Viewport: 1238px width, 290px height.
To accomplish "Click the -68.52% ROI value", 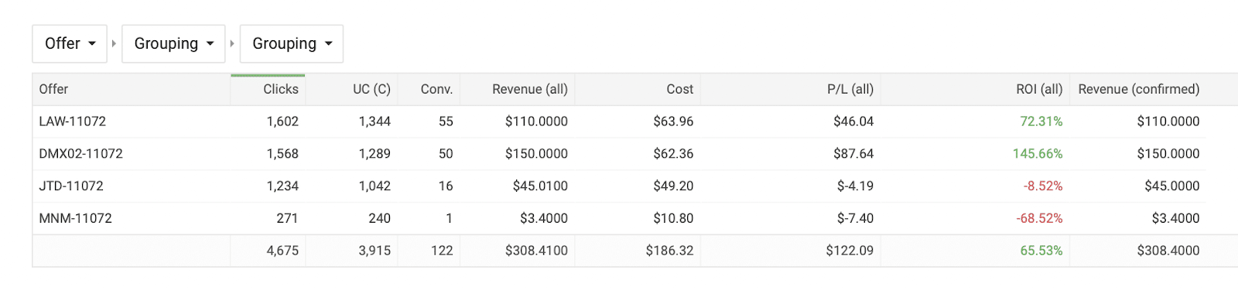I will 1039,219.
